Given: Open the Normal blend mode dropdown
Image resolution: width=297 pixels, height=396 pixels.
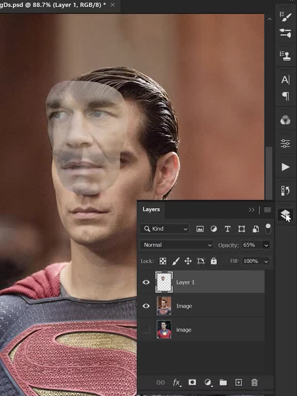Looking at the screenshot, I should [x=176, y=245].
